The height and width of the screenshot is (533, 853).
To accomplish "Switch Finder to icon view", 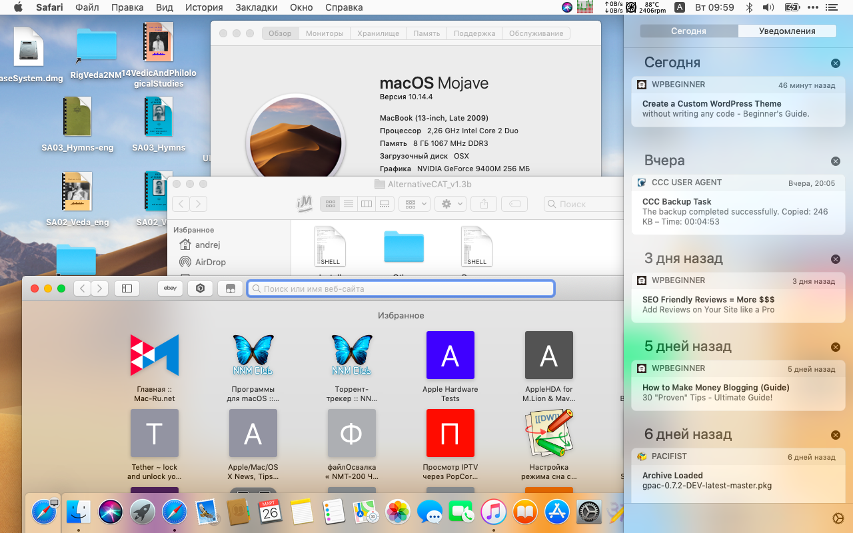I will 331,204.
